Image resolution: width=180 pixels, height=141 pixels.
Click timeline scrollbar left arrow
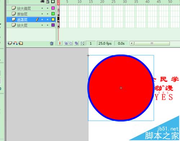tap(132, 43)
